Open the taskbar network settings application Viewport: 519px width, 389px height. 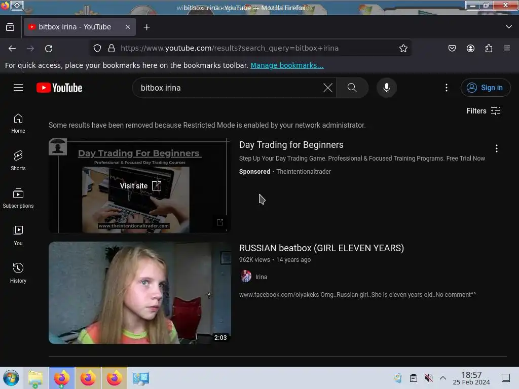(141, 378)
